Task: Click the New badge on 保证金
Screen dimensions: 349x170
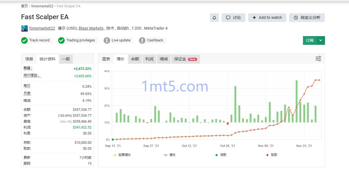Action: [193, 59]
